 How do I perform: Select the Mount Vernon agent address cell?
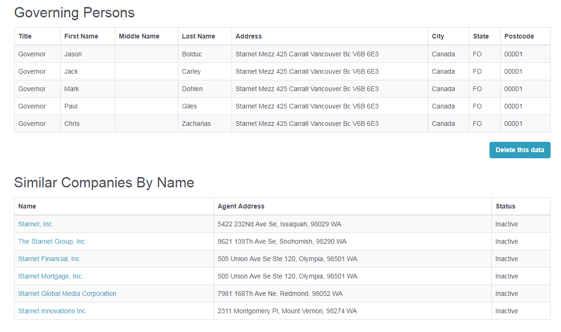(x=353, y=311)
